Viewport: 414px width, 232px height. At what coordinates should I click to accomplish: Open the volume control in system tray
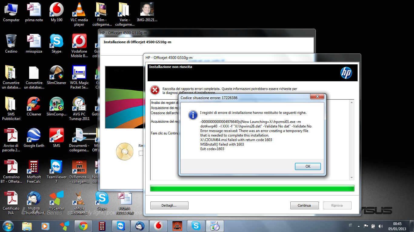(x=380, y=226)
